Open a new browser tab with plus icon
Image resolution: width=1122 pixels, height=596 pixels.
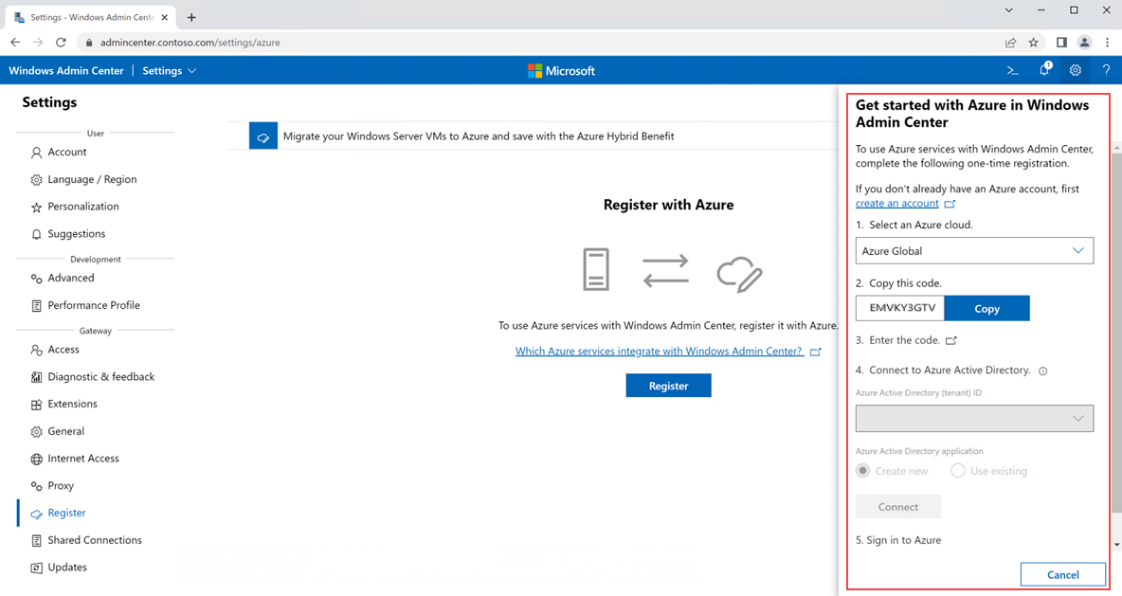point(191,17)
